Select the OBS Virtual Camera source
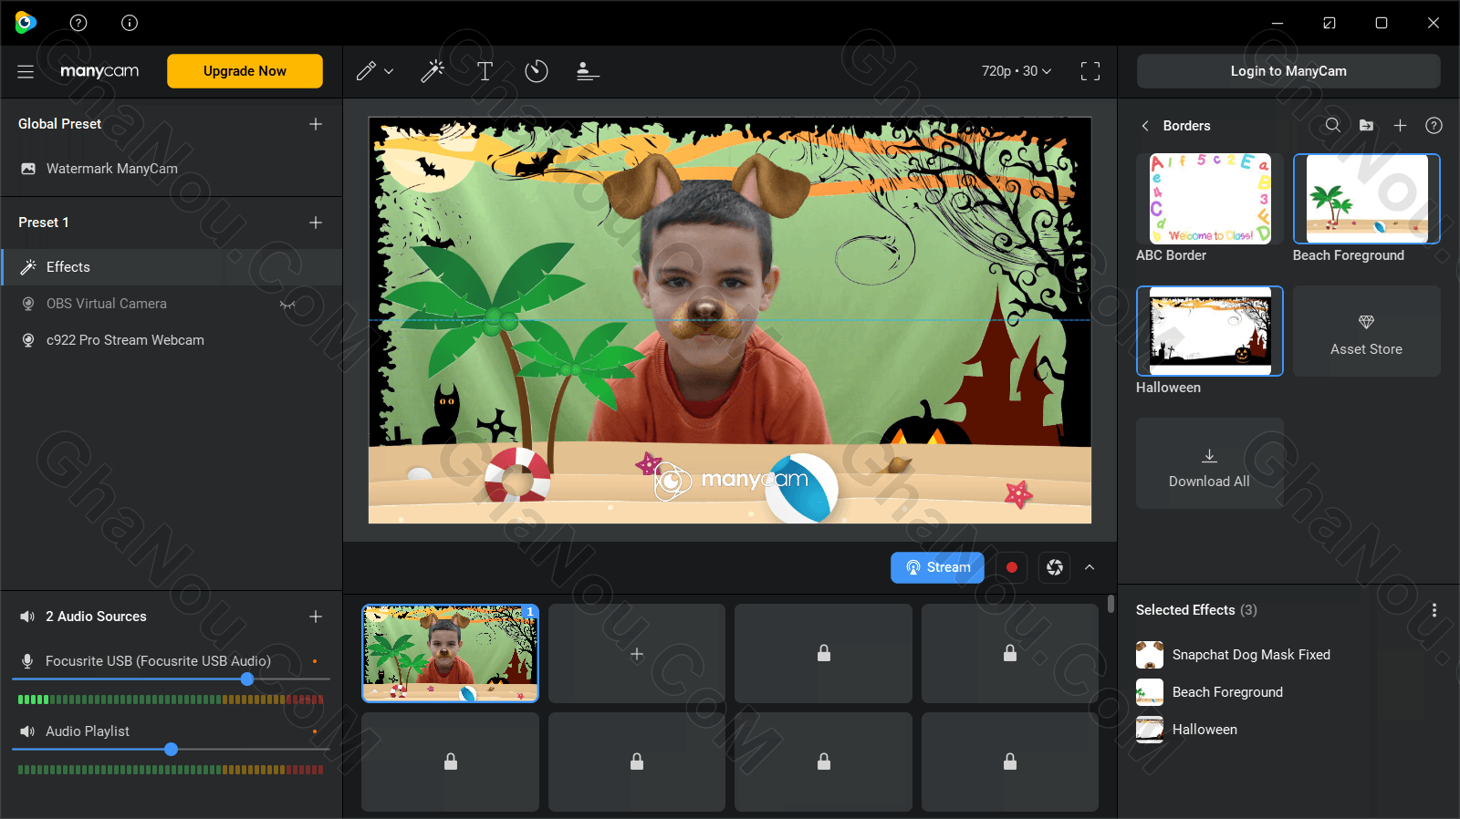This screenshot has height=819, width=1460. click(172, 304)
